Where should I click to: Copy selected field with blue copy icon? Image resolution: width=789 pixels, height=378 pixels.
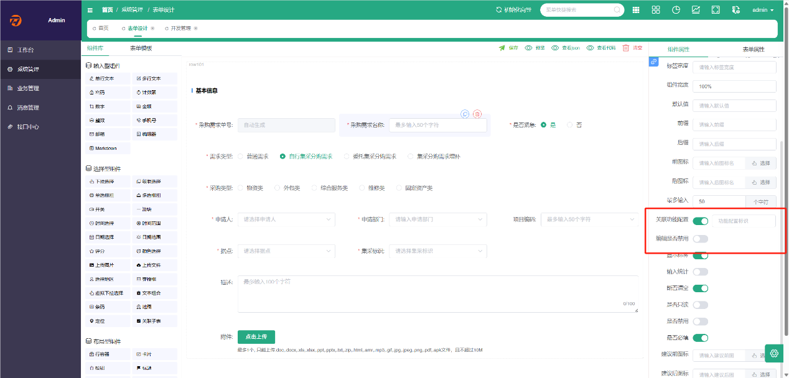point(465,114)
